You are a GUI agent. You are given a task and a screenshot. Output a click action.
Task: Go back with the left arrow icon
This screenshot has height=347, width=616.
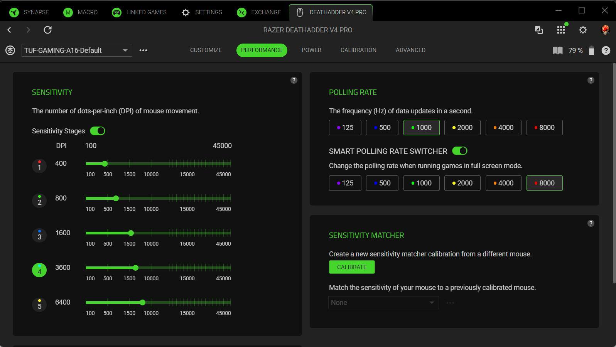pyautogui.click(x=9, y=30)
